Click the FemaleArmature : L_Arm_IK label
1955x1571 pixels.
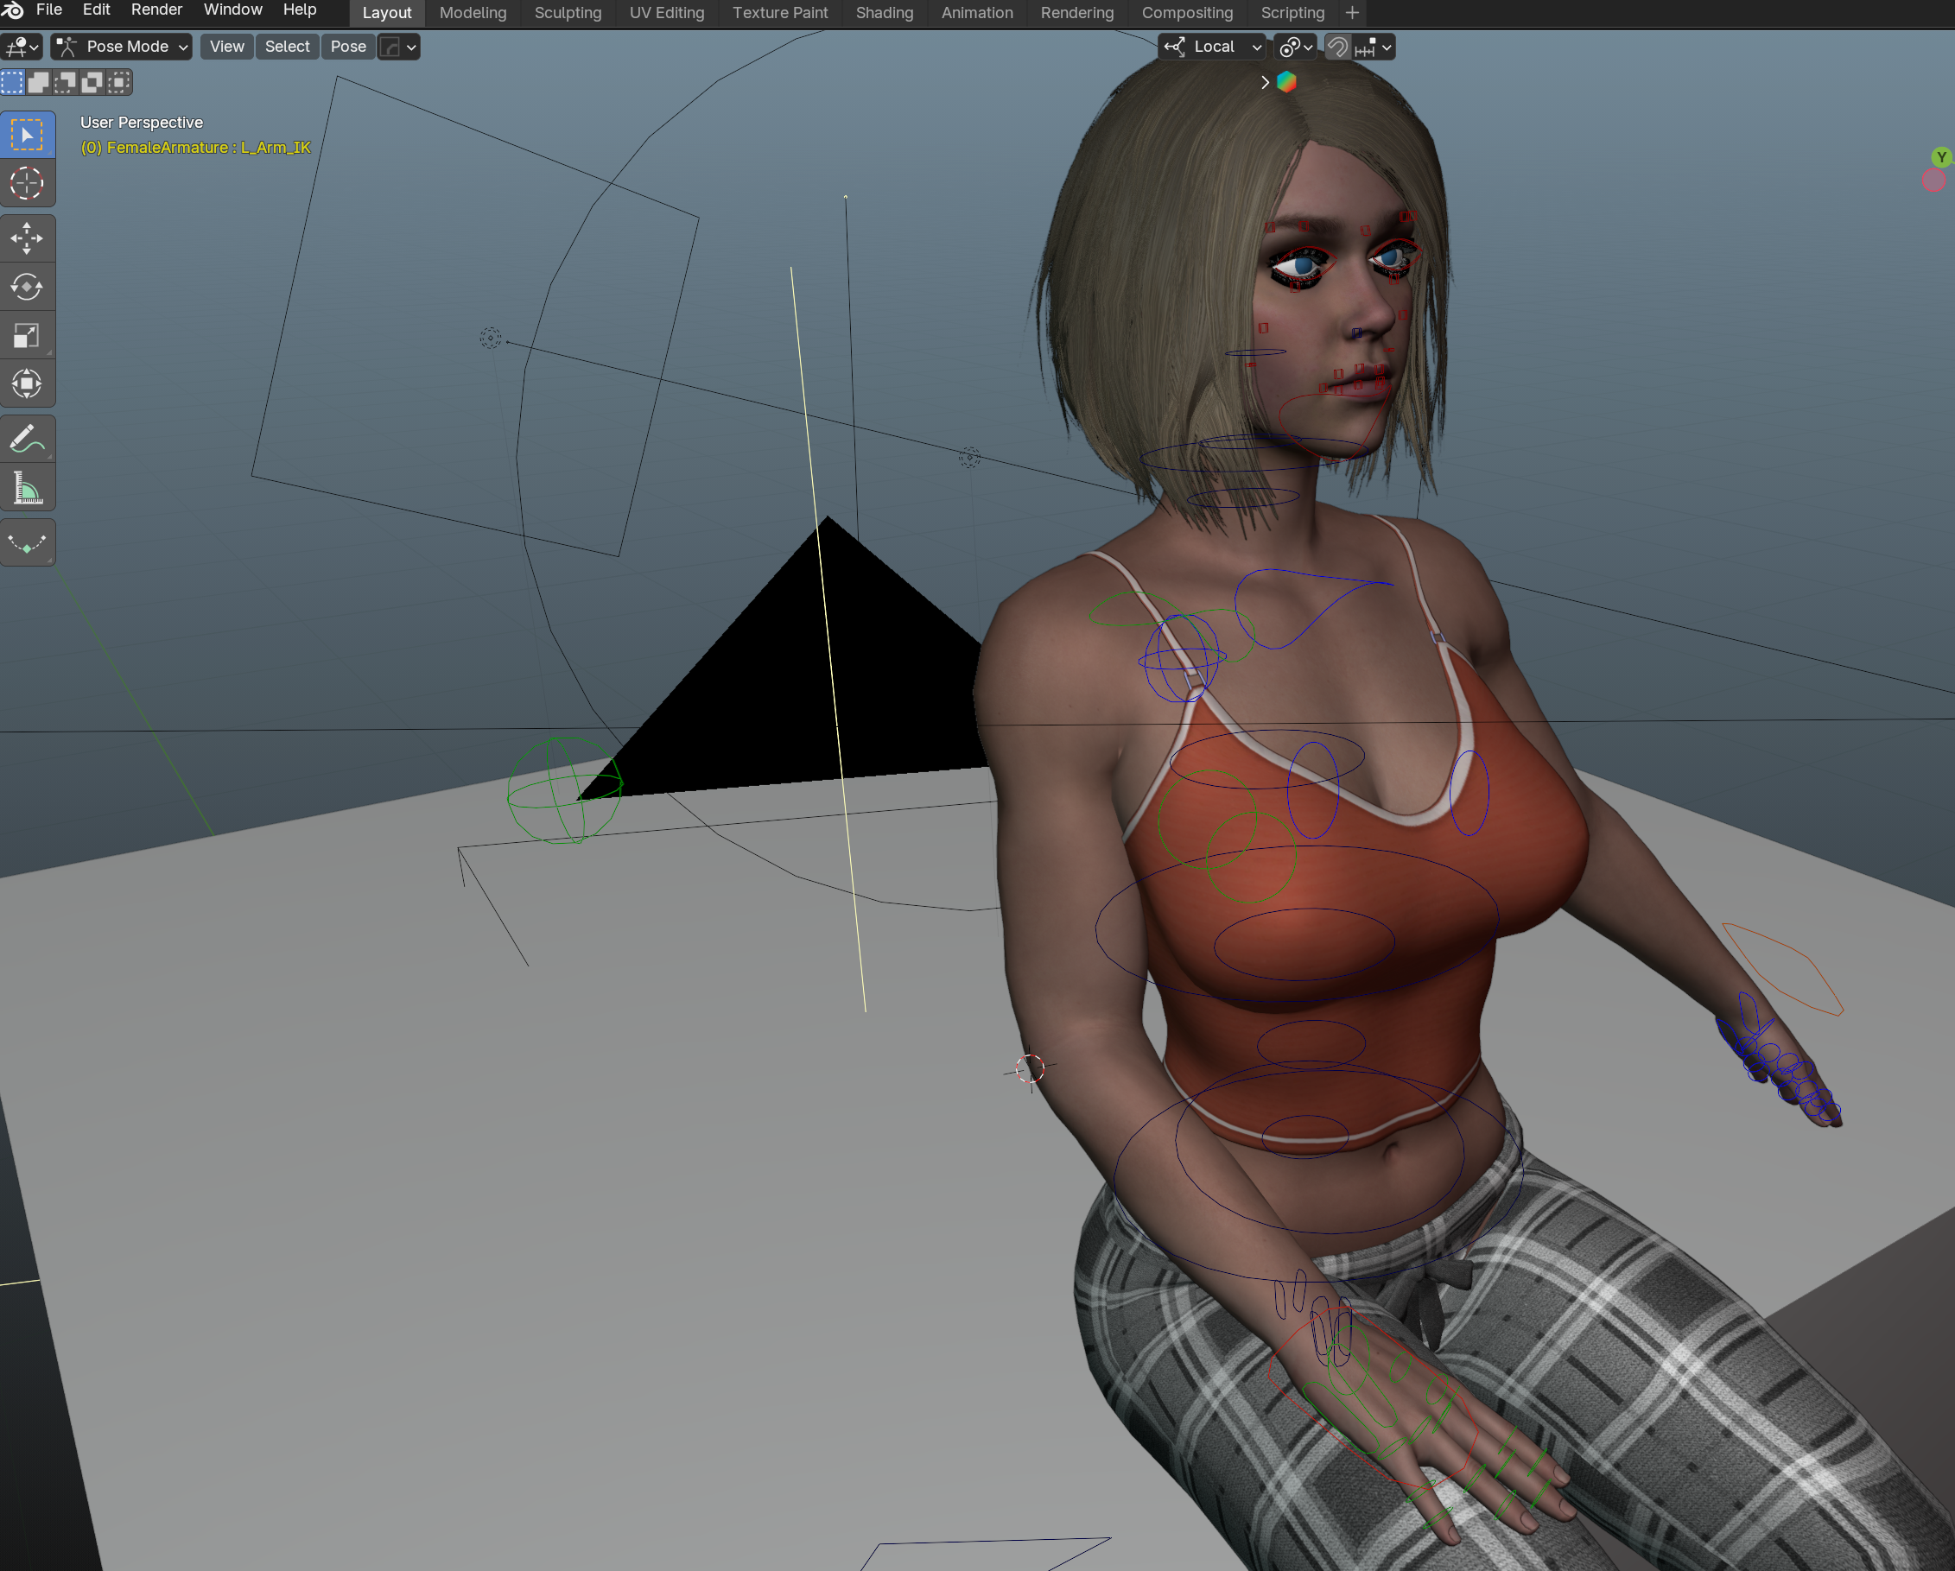(x=195, y=147)
